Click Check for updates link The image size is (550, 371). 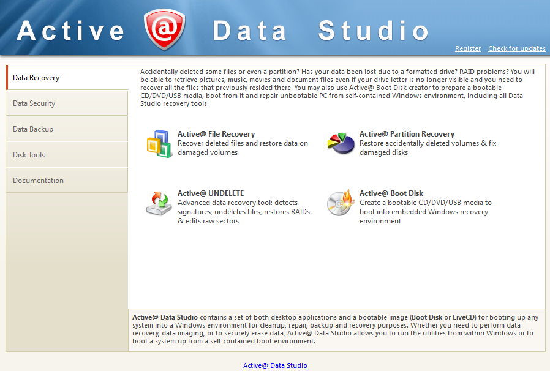pyautogui.click(x=517, y=48)
